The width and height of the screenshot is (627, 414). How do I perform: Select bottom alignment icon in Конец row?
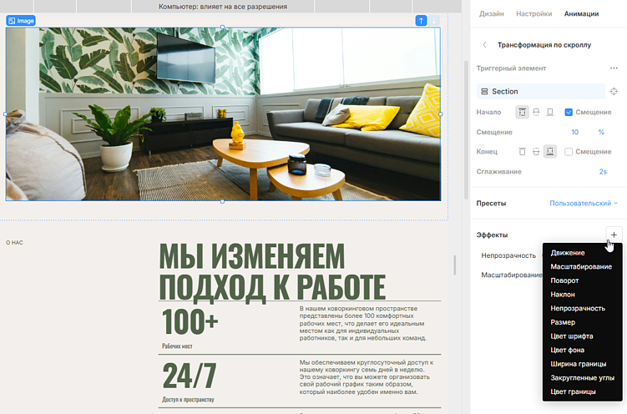550,151
